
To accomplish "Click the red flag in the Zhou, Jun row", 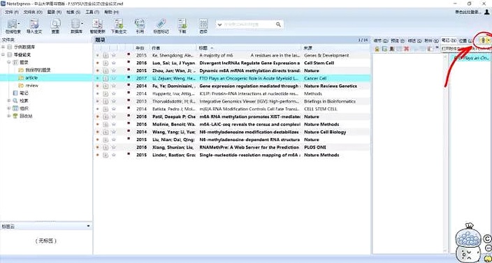I will click(129, 70).
